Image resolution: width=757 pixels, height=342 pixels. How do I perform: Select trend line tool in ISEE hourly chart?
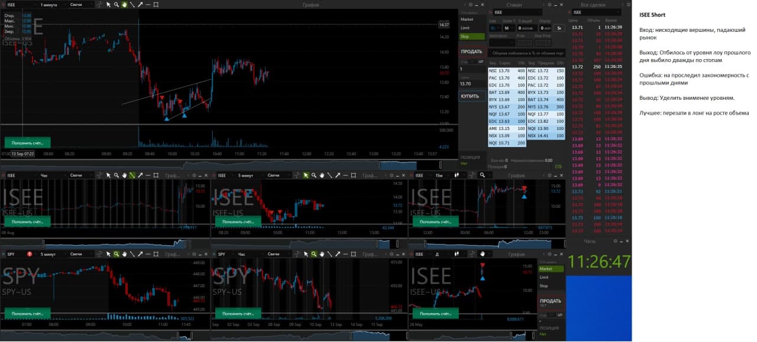point(132,175)
